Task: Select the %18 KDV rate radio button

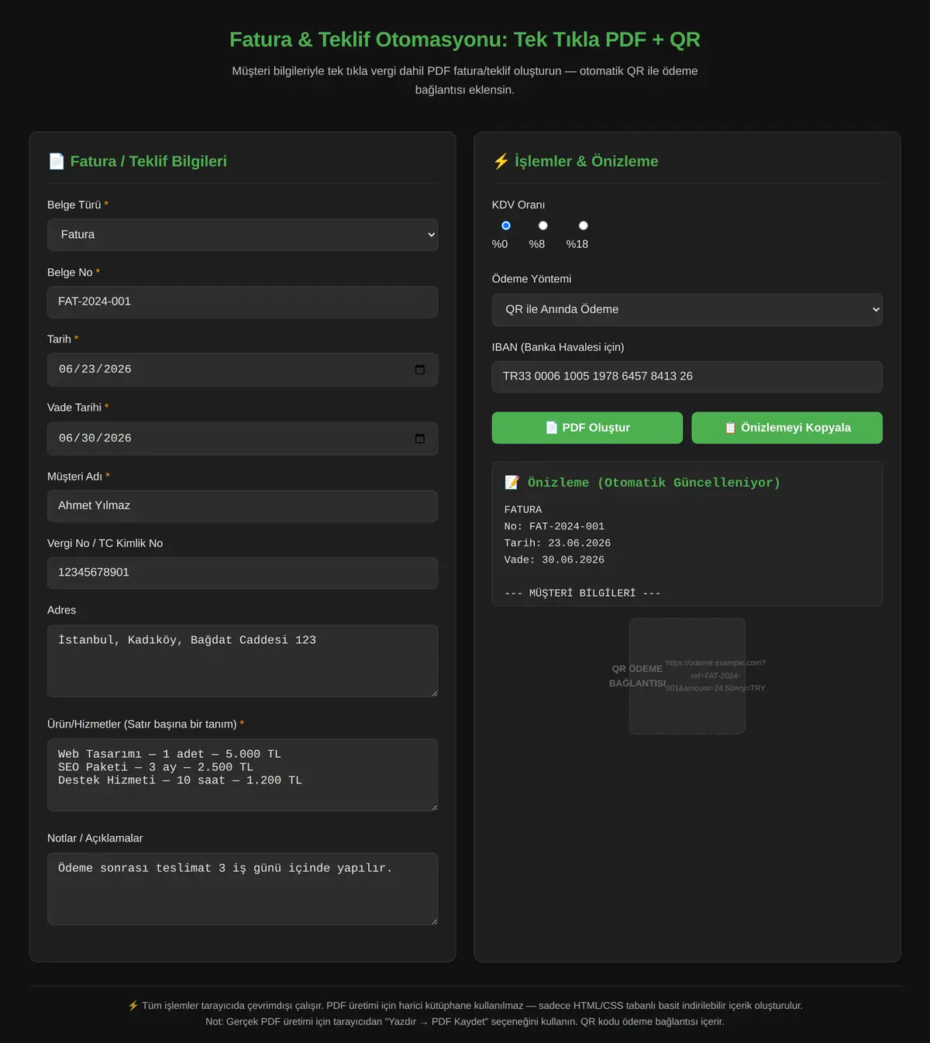Action: 584,225
